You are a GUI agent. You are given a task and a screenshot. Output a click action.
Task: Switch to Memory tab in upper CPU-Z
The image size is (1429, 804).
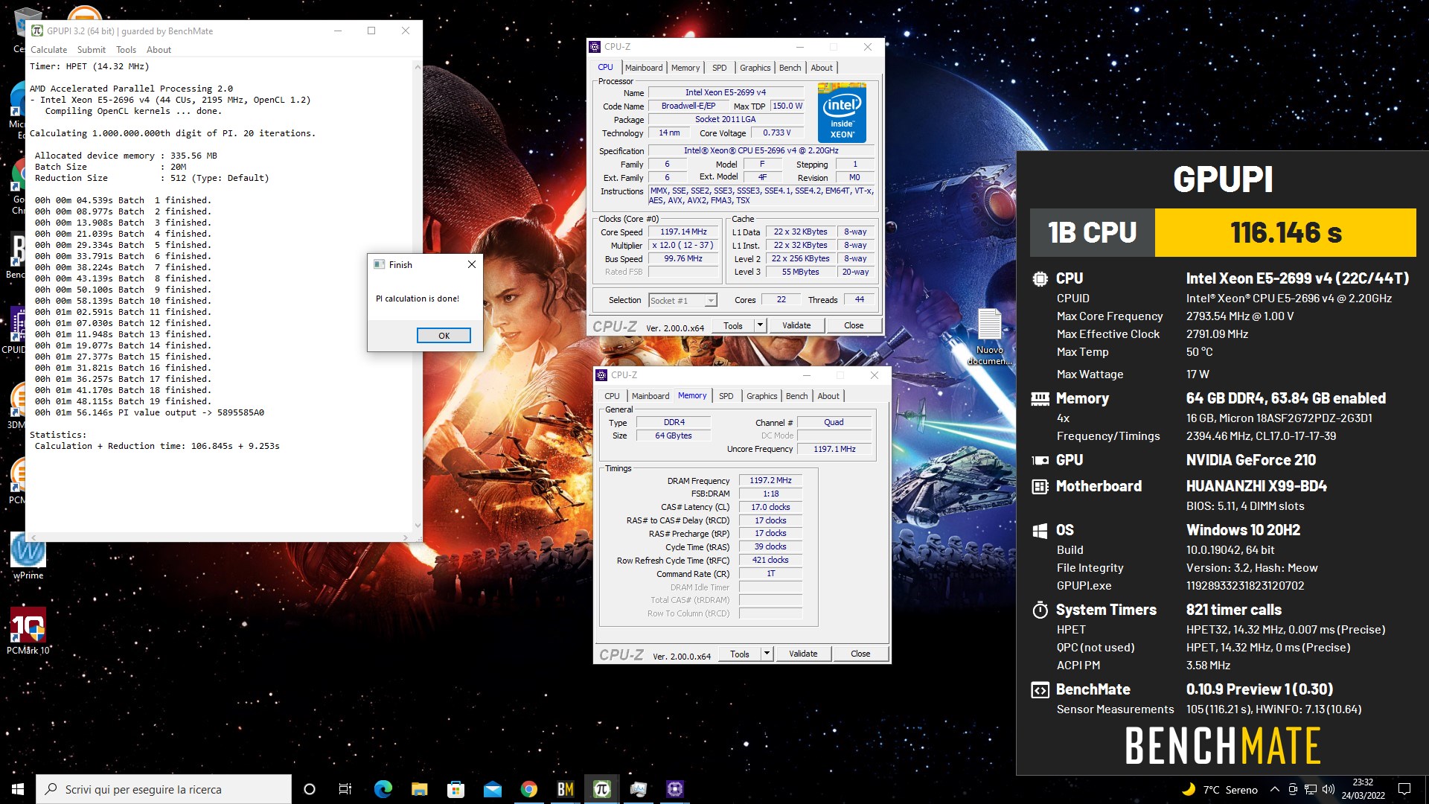click(x=685, y=68)
